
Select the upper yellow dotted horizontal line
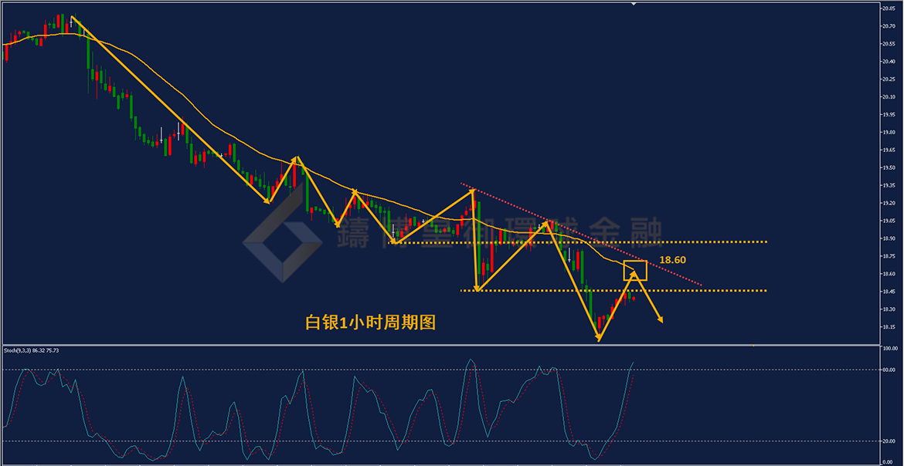point(580,242)
